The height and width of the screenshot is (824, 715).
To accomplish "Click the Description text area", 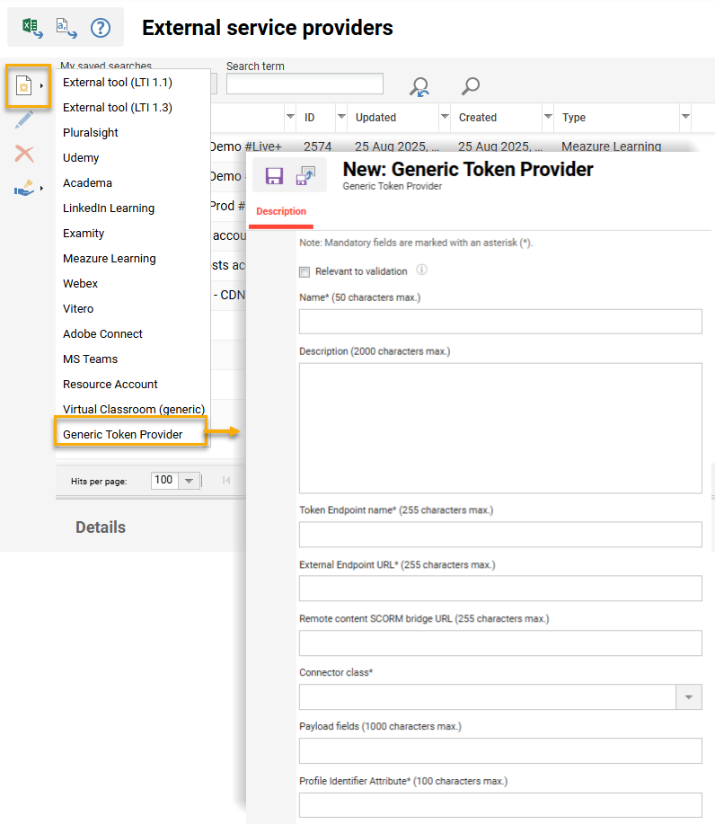I will [500, 429].
